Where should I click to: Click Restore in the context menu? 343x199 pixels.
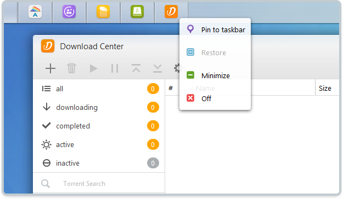pyautogui.click(x=215, y=52)
